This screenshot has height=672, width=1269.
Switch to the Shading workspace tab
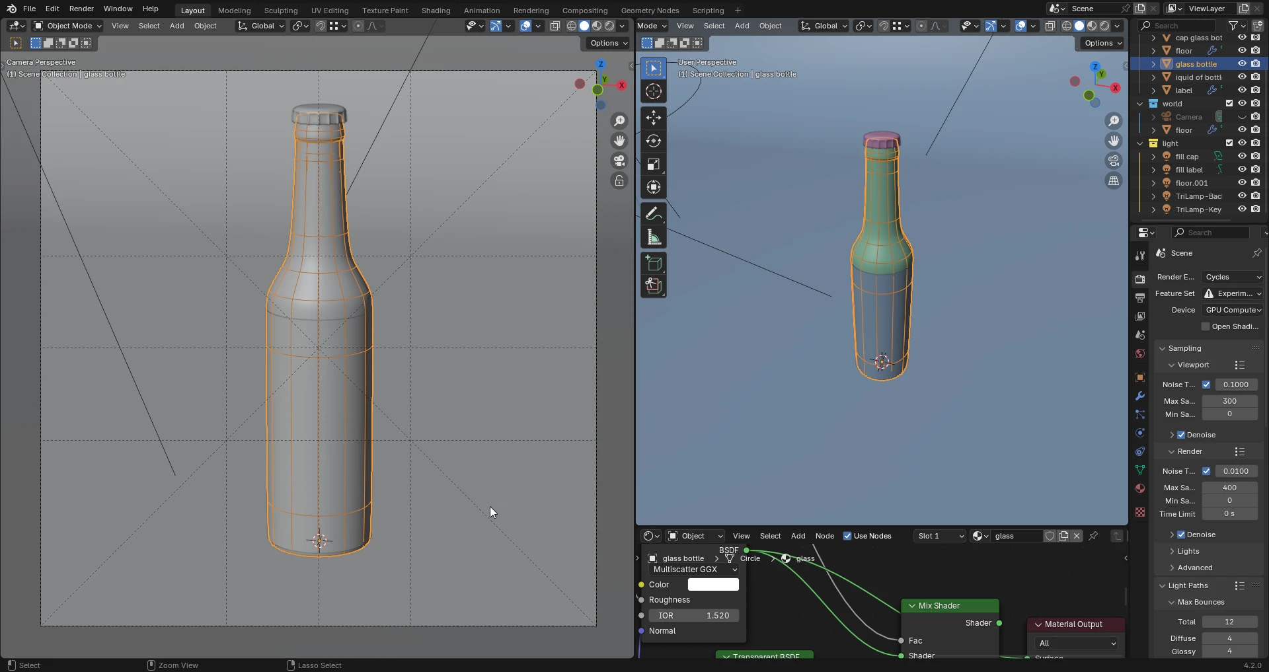pos(436,11)
